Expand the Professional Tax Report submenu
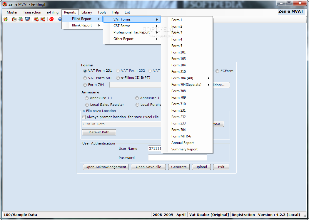309x220 pixels. pos(132,32)
